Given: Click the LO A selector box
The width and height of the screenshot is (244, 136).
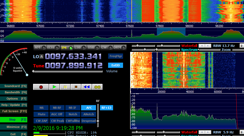Looking at the screenshot, I should click(41, 57).
